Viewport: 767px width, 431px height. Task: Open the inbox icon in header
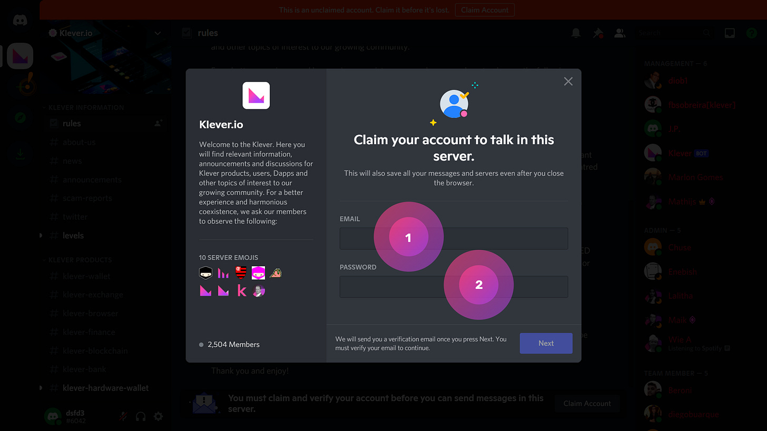pos(730,33)
